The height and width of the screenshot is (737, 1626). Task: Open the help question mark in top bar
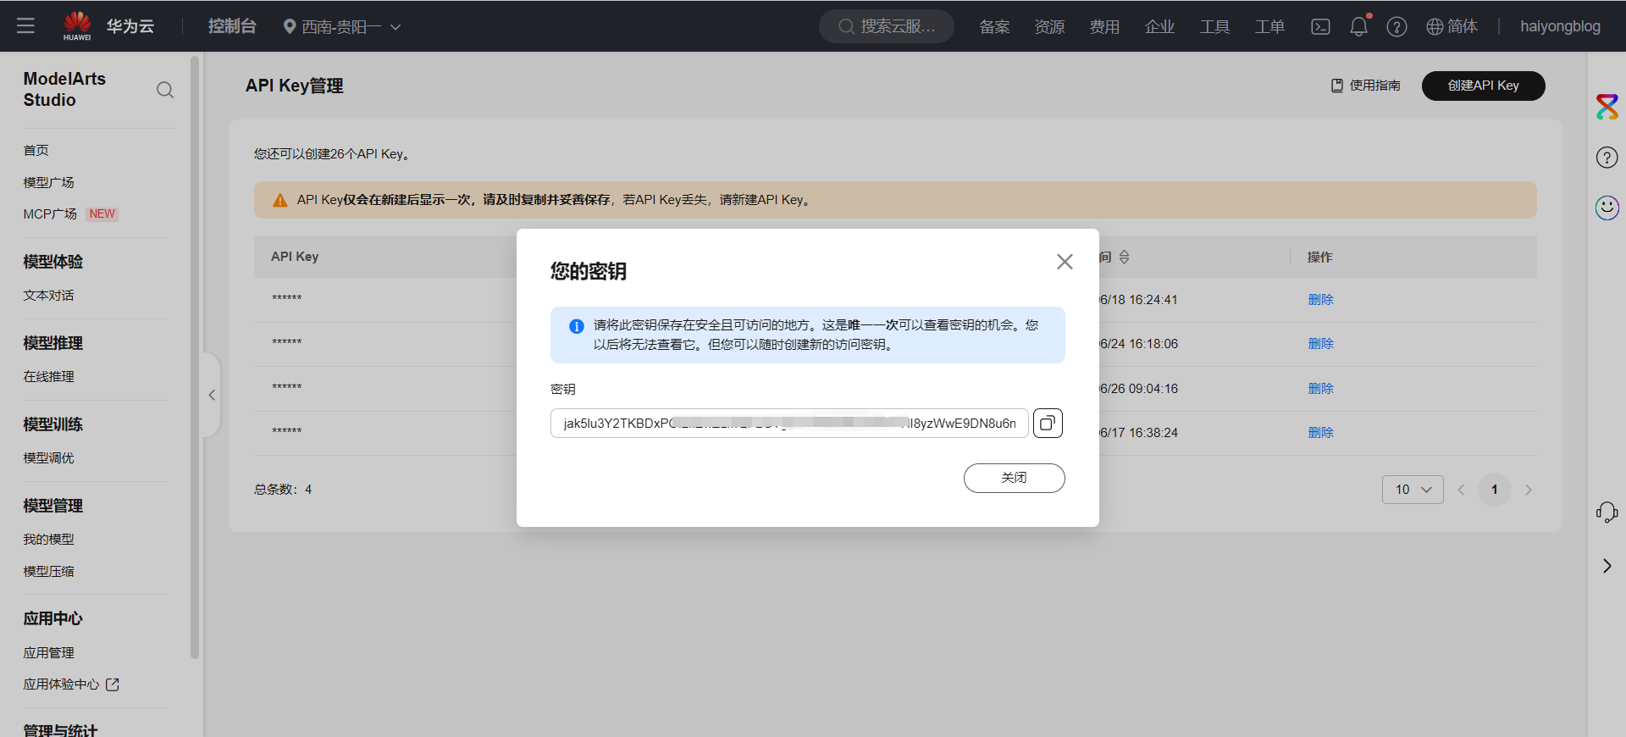pyautogui.click(x=1396, y=27)
